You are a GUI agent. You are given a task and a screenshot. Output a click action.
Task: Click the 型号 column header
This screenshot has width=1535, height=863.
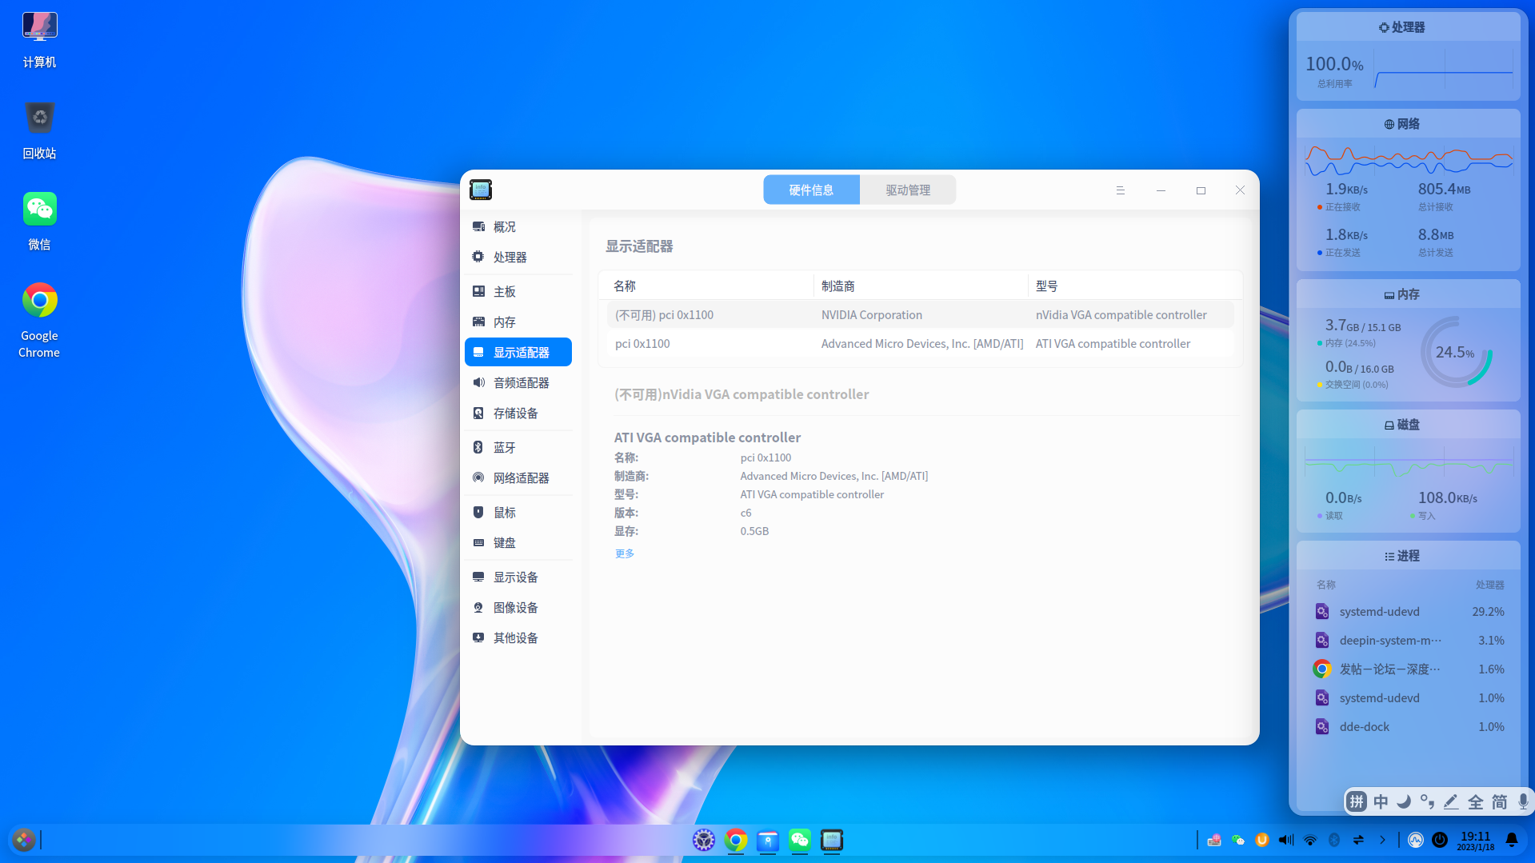[1135, 286]
